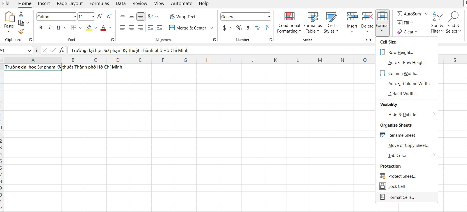Apply Comma Style icon

248,28
